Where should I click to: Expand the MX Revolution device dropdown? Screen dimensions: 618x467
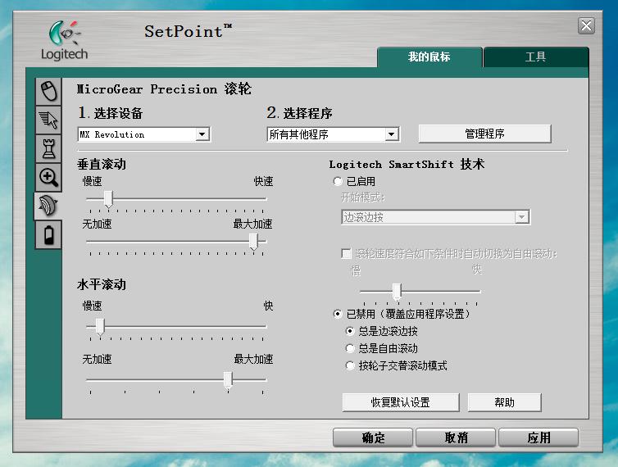(x=202, y=134)
